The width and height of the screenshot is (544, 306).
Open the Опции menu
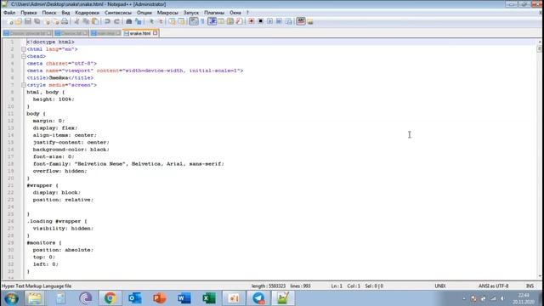coord(144,13)
